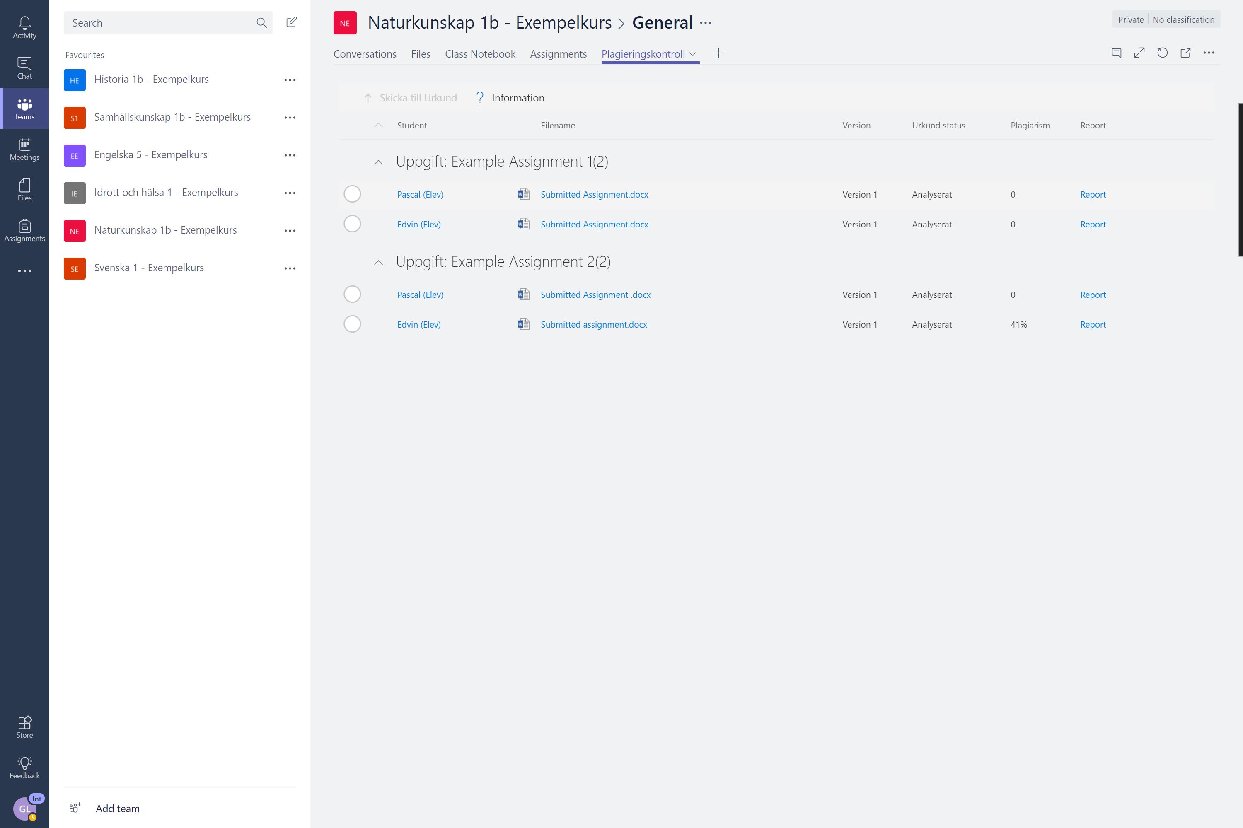Expand tab to full screen icon
1243x828 pixels.
(x=1139, y=53)
